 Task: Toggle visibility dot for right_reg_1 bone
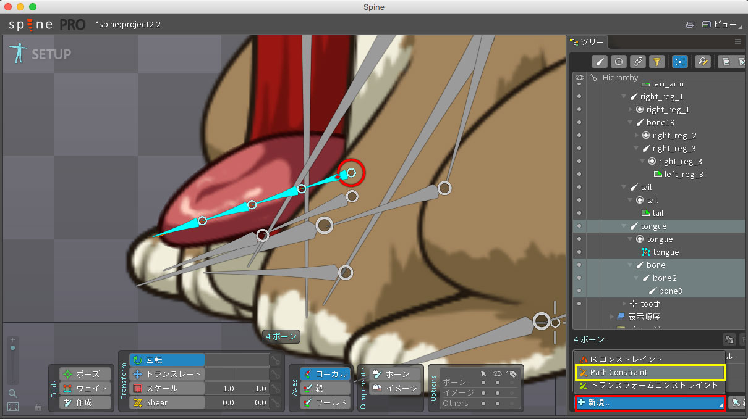click(x=579, y=97)
